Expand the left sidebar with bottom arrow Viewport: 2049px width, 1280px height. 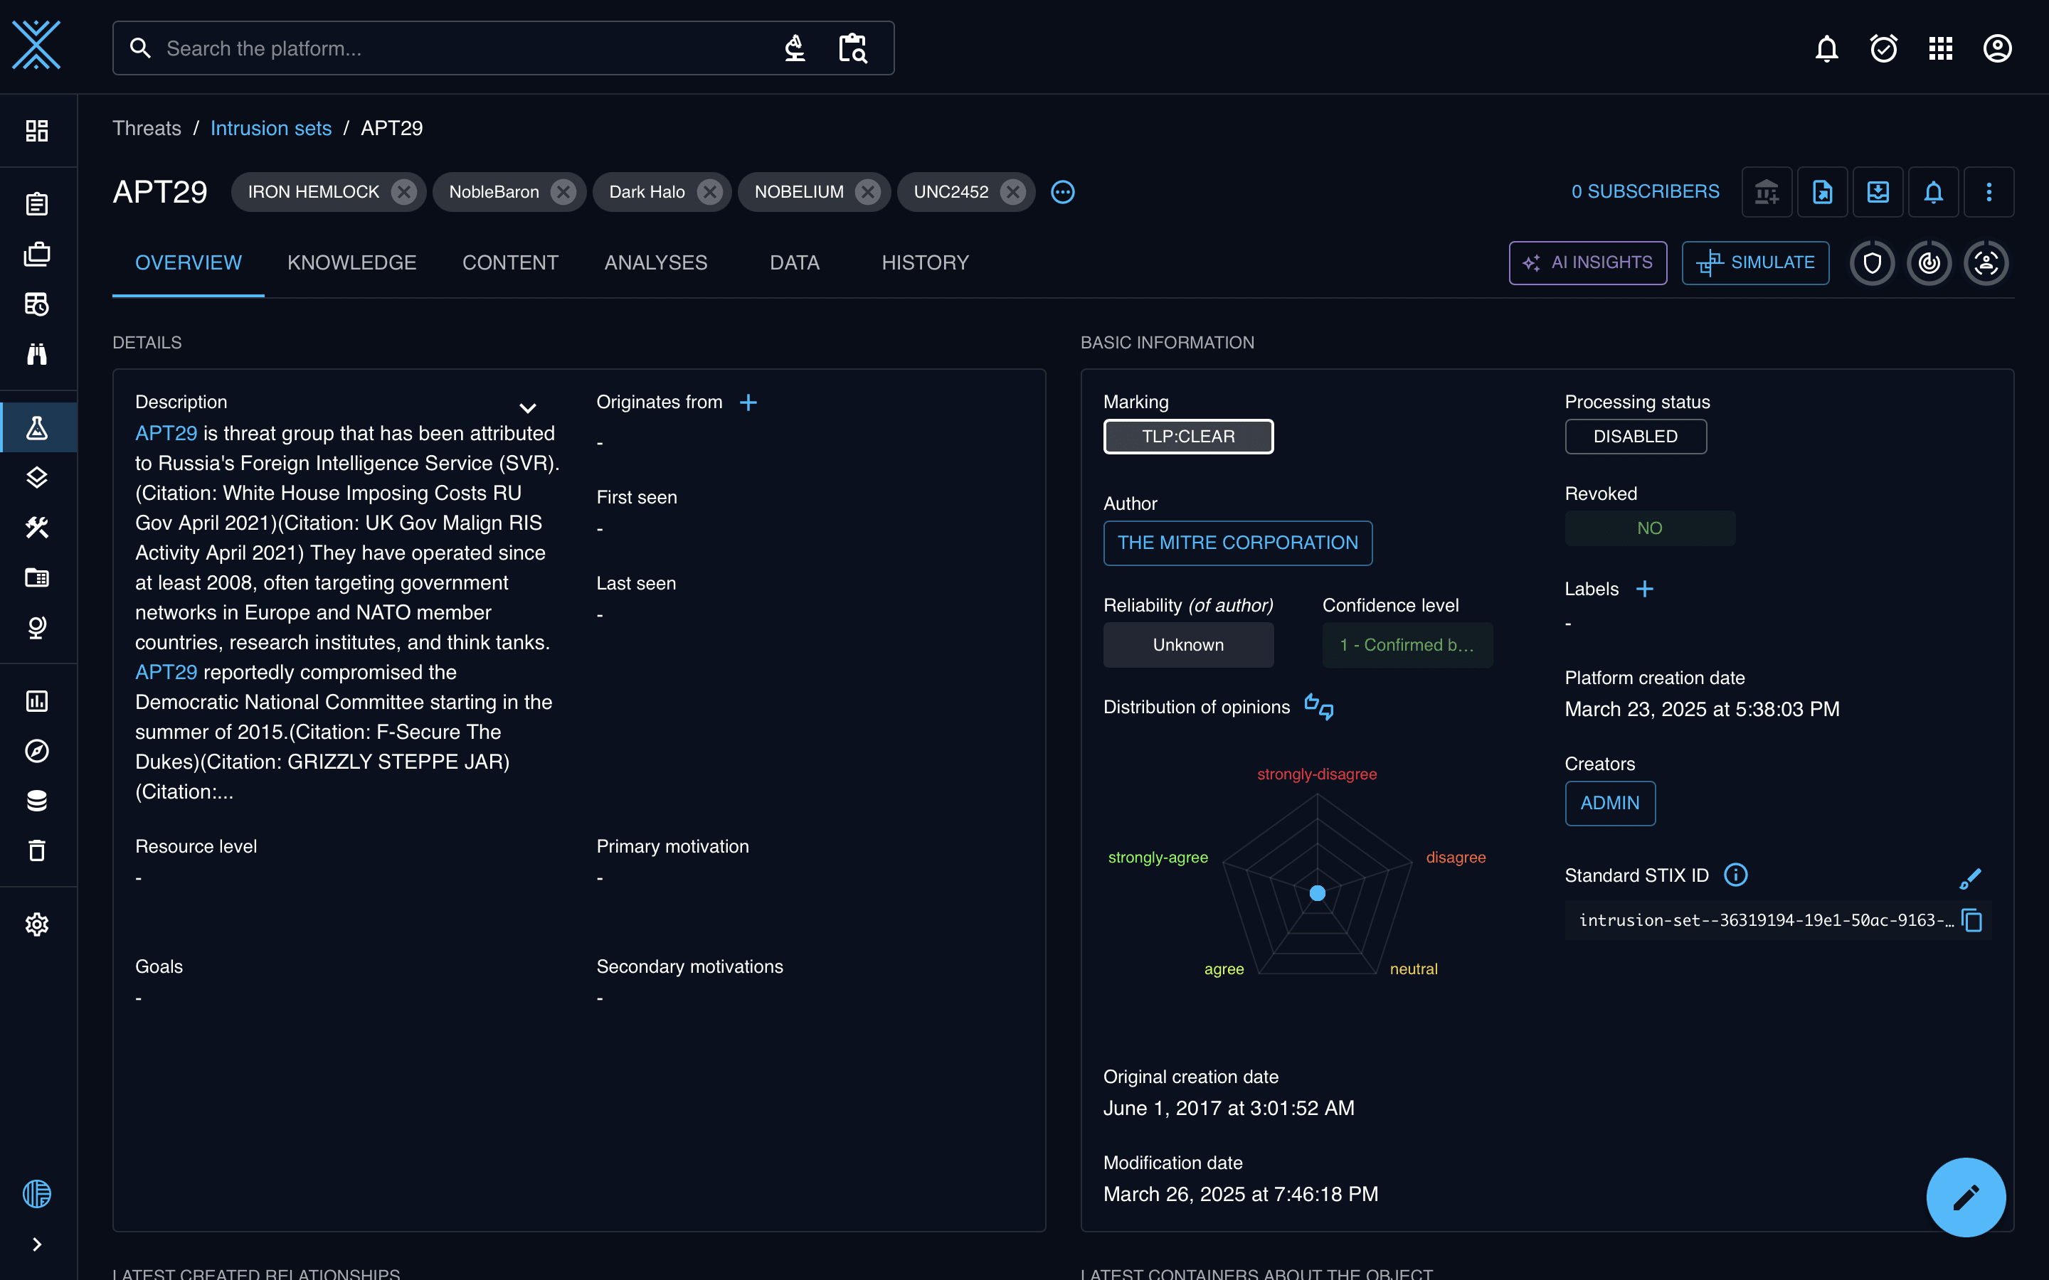37,1244
